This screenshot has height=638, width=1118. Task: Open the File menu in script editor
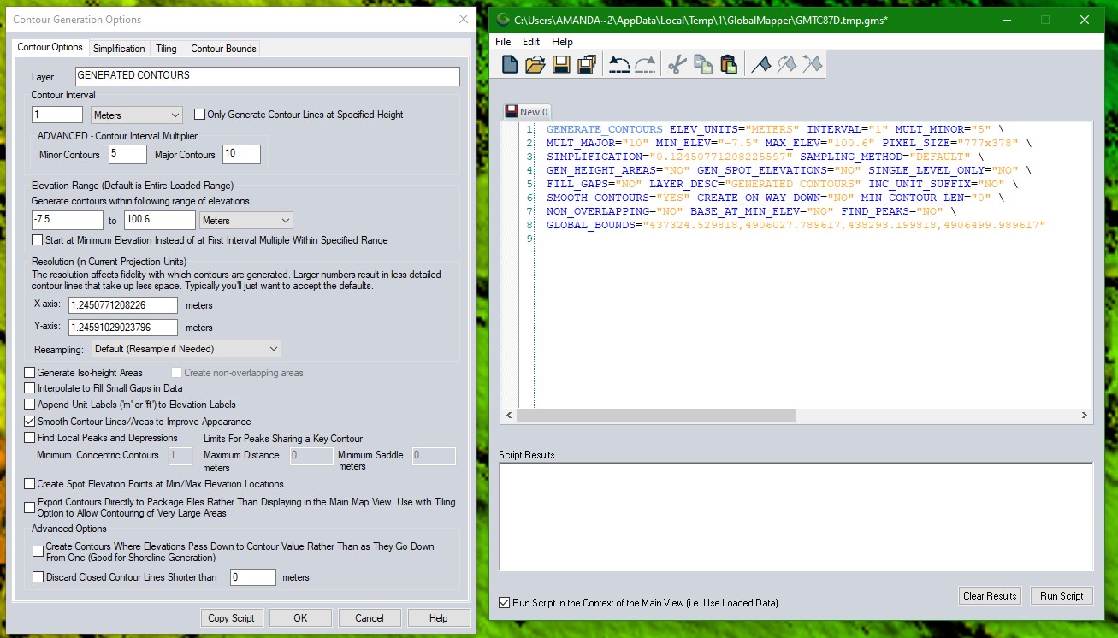[503, 42]
